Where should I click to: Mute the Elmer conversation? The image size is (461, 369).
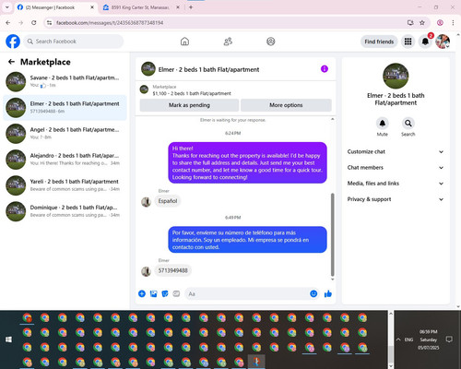(x=383, y=124)
